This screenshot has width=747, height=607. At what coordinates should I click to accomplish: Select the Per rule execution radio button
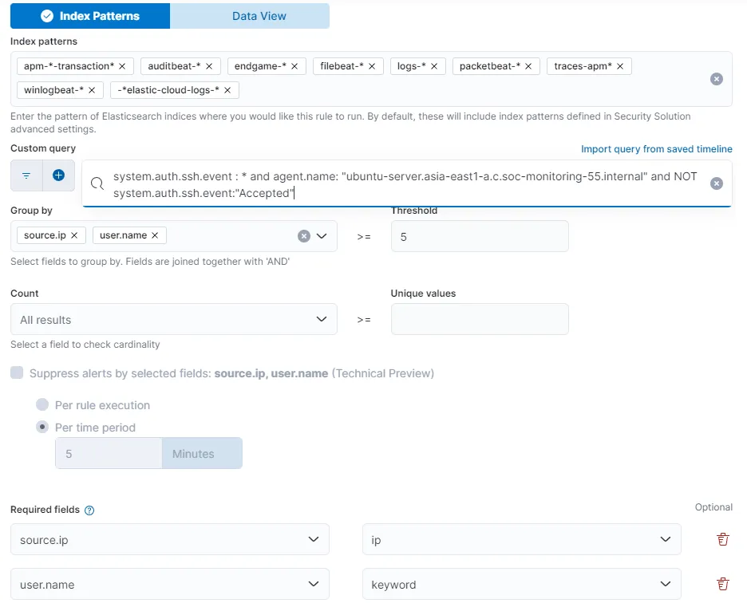click(x=41, y=404)
